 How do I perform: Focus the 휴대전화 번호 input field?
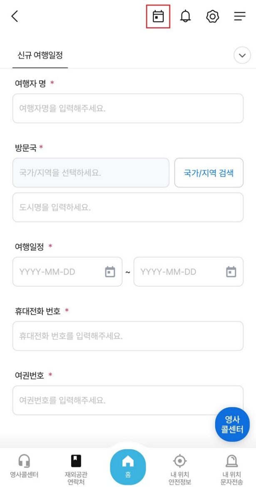coord(128,336)
